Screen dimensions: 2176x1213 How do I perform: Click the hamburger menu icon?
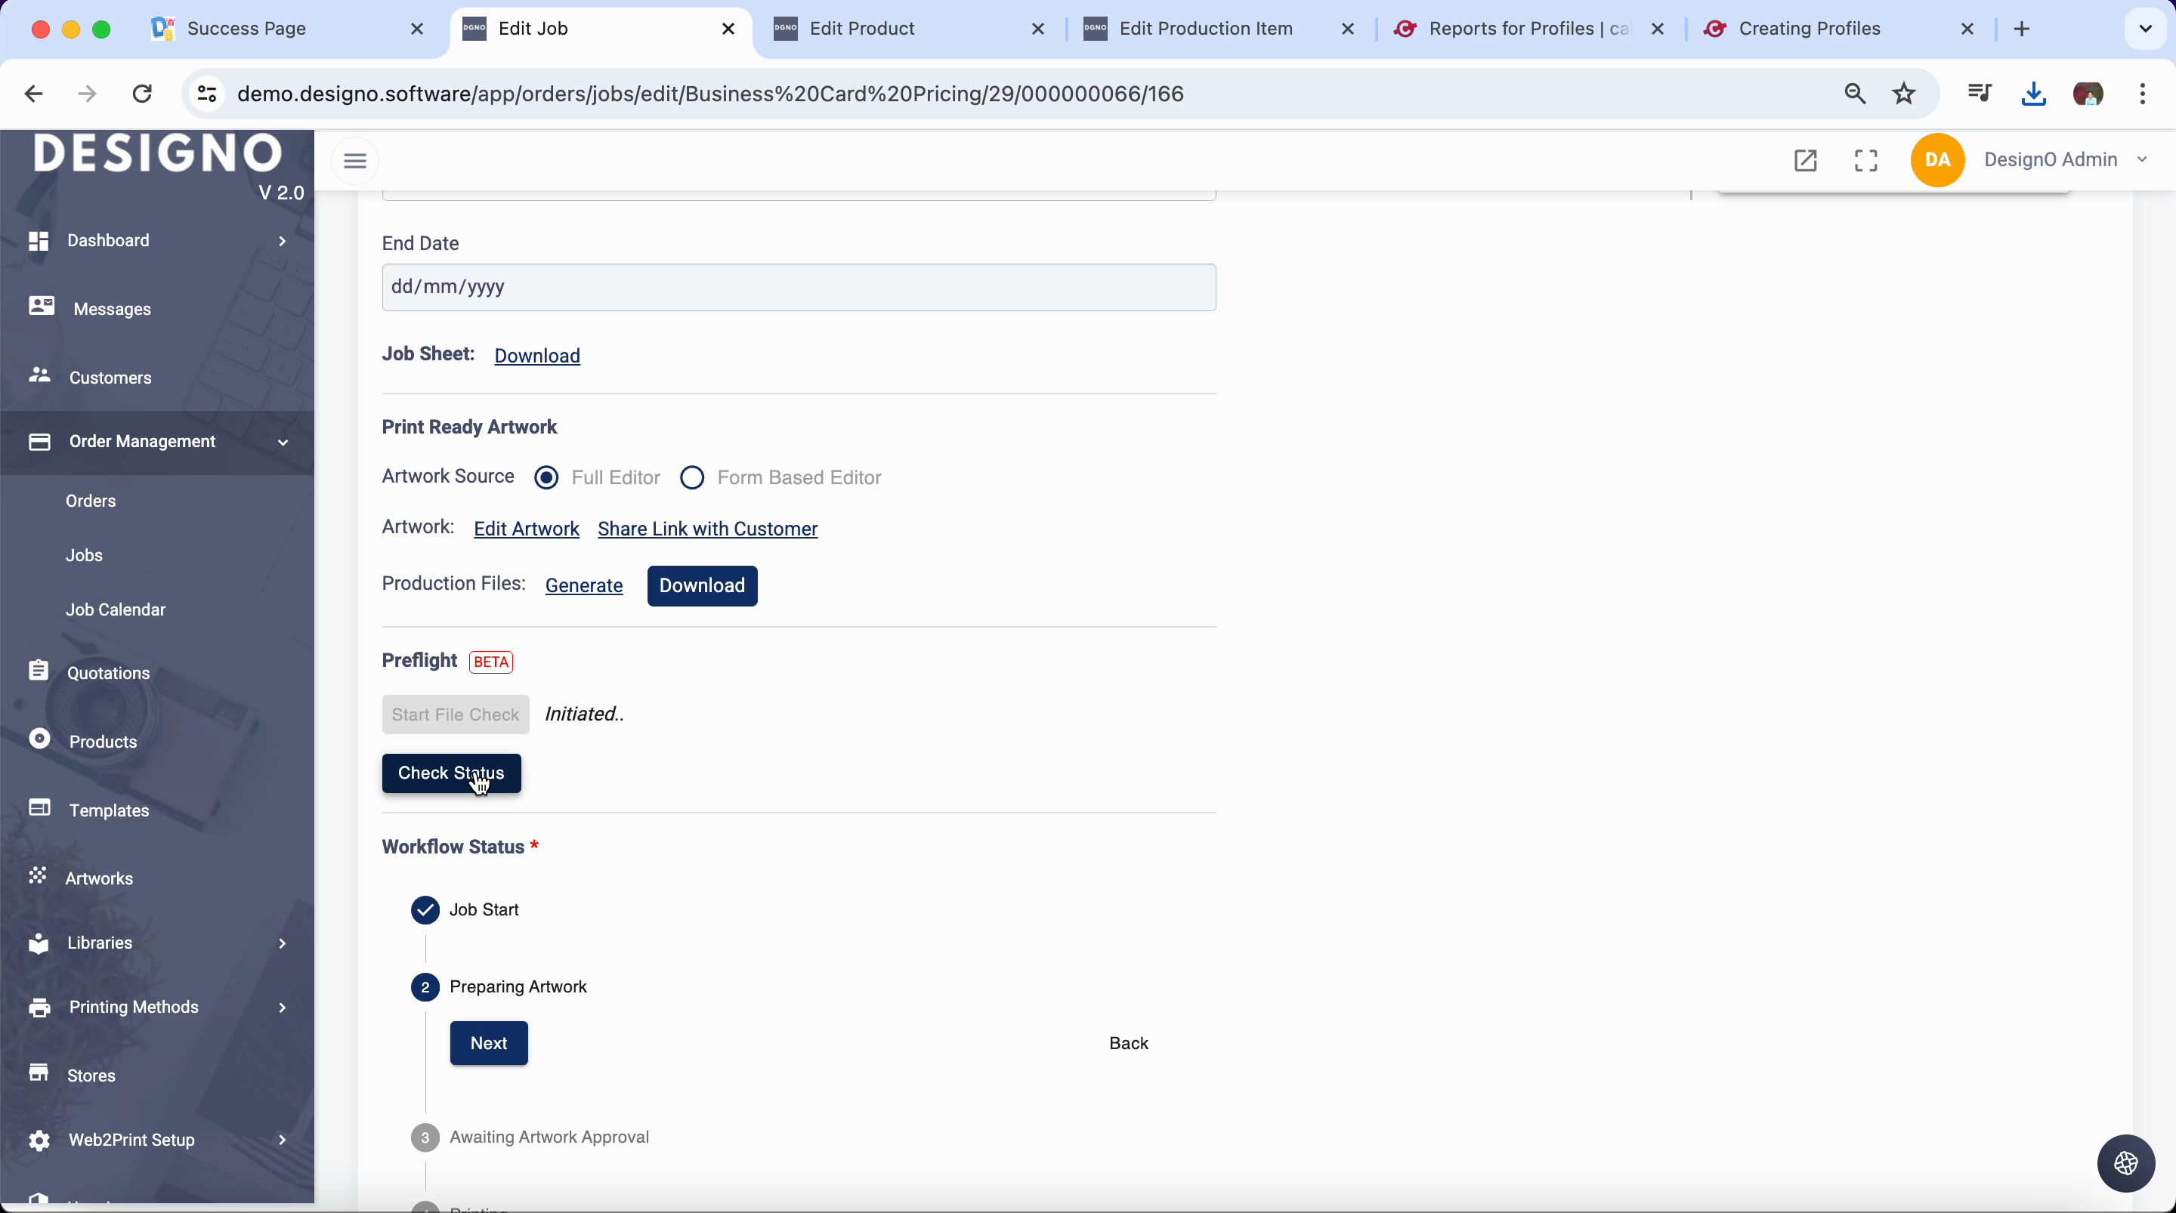point(355,160)
